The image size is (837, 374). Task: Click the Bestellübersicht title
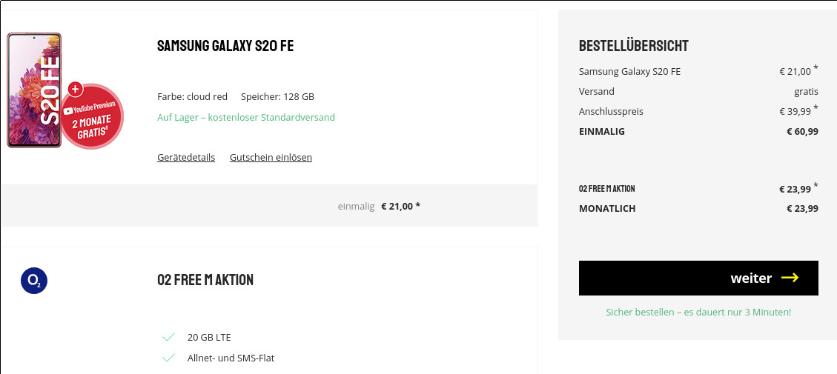[x=633, y=46]
